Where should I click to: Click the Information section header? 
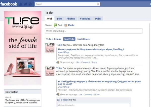tap(23, 92)
